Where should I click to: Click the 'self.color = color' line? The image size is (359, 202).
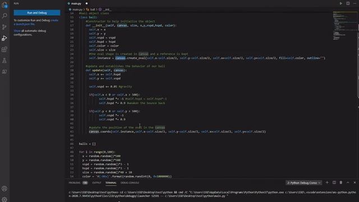click(104, 46)
